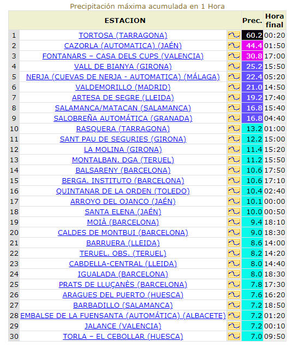Screen dimensions: 293x347
Task: Follow the CALDES DE MONTBUI (BARCELONA) link
Action: click(123, 233)
